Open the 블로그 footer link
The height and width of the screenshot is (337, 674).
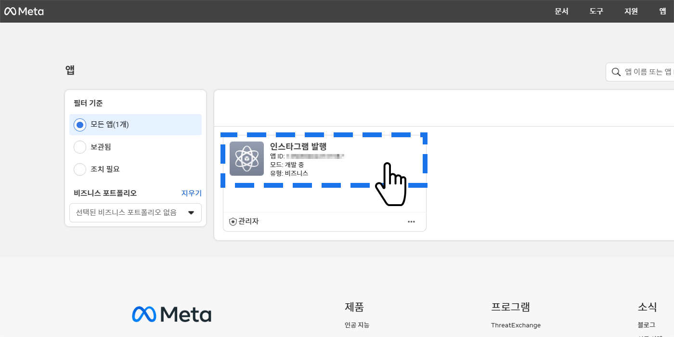click(x=647, y=325)
